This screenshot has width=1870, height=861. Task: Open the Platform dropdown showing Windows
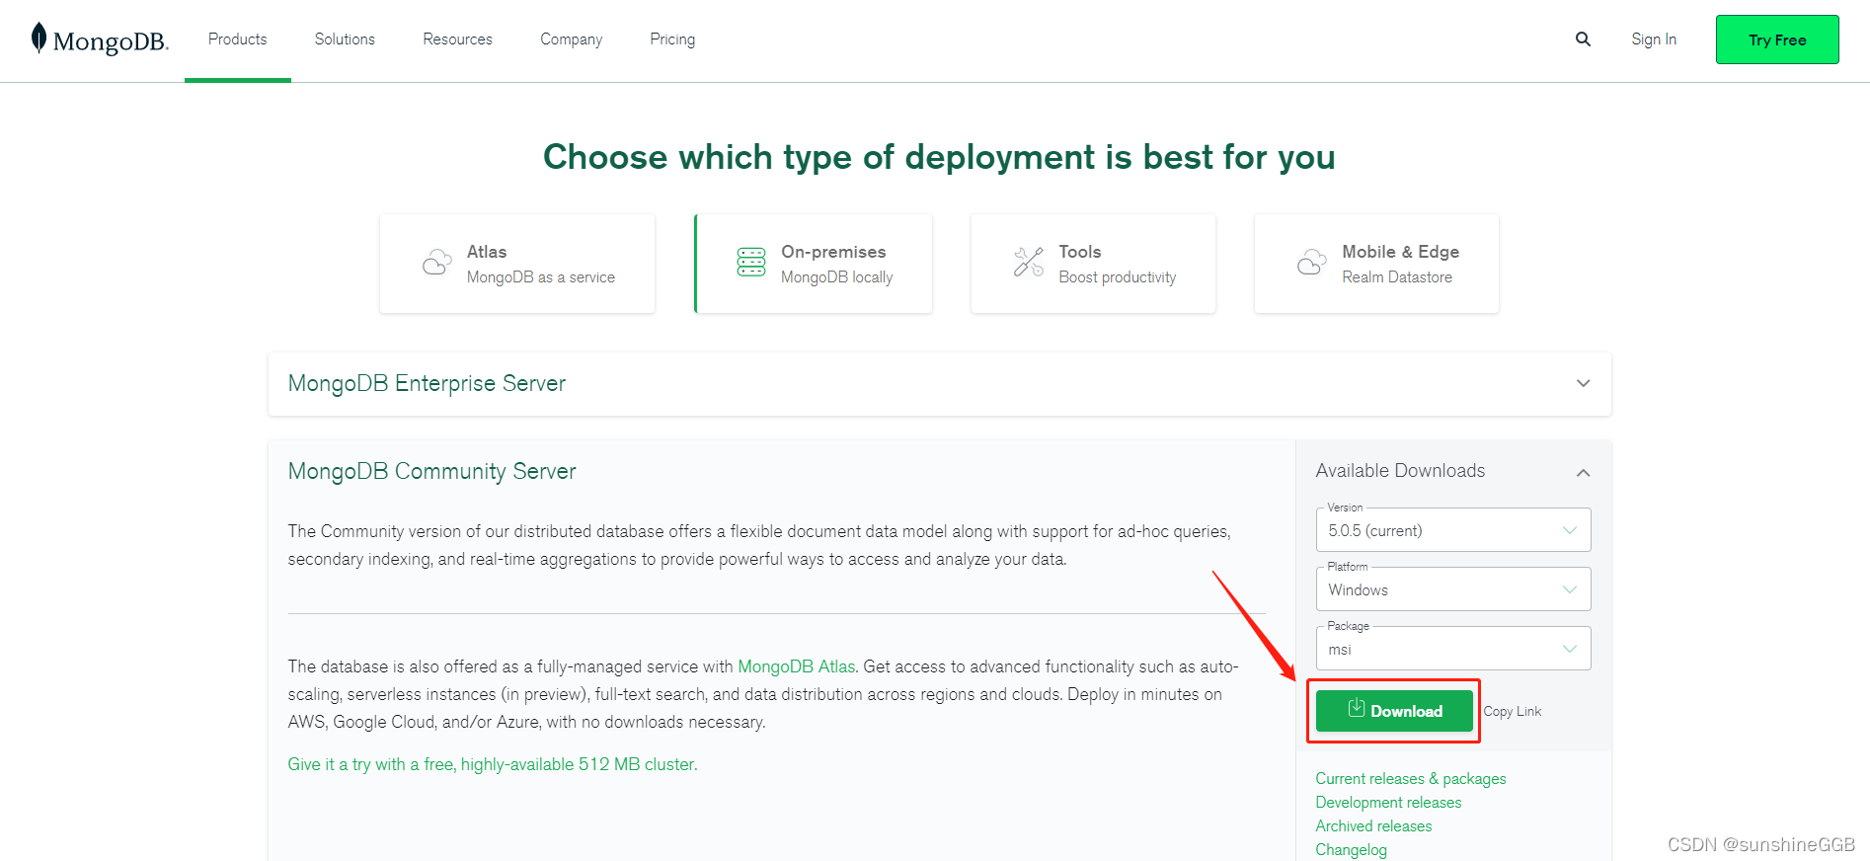(x=1452, y=589)
